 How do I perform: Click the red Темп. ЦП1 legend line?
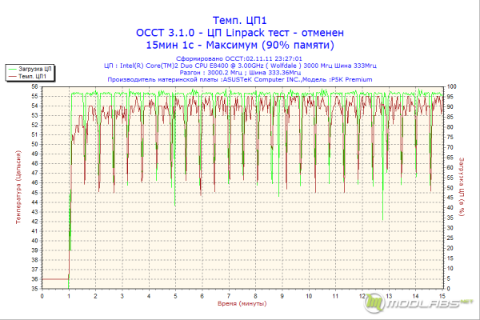tap(13, 76)
